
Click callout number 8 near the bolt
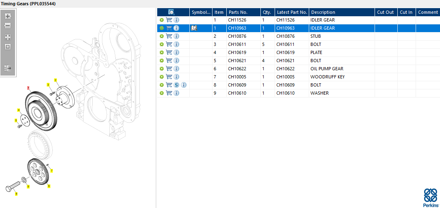click(16, 194)
